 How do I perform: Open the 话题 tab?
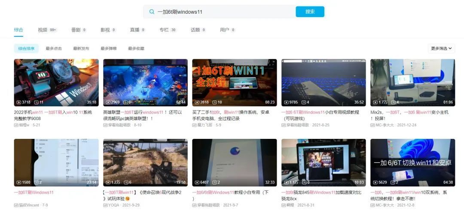[198, 30]
